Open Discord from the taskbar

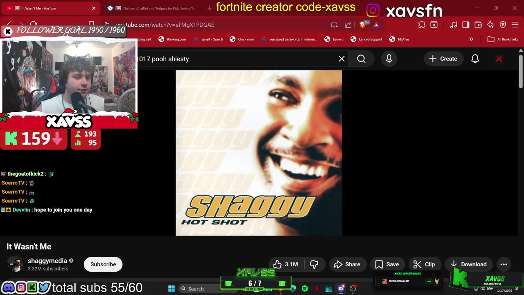pyautogui.click(x=341, y=289)
